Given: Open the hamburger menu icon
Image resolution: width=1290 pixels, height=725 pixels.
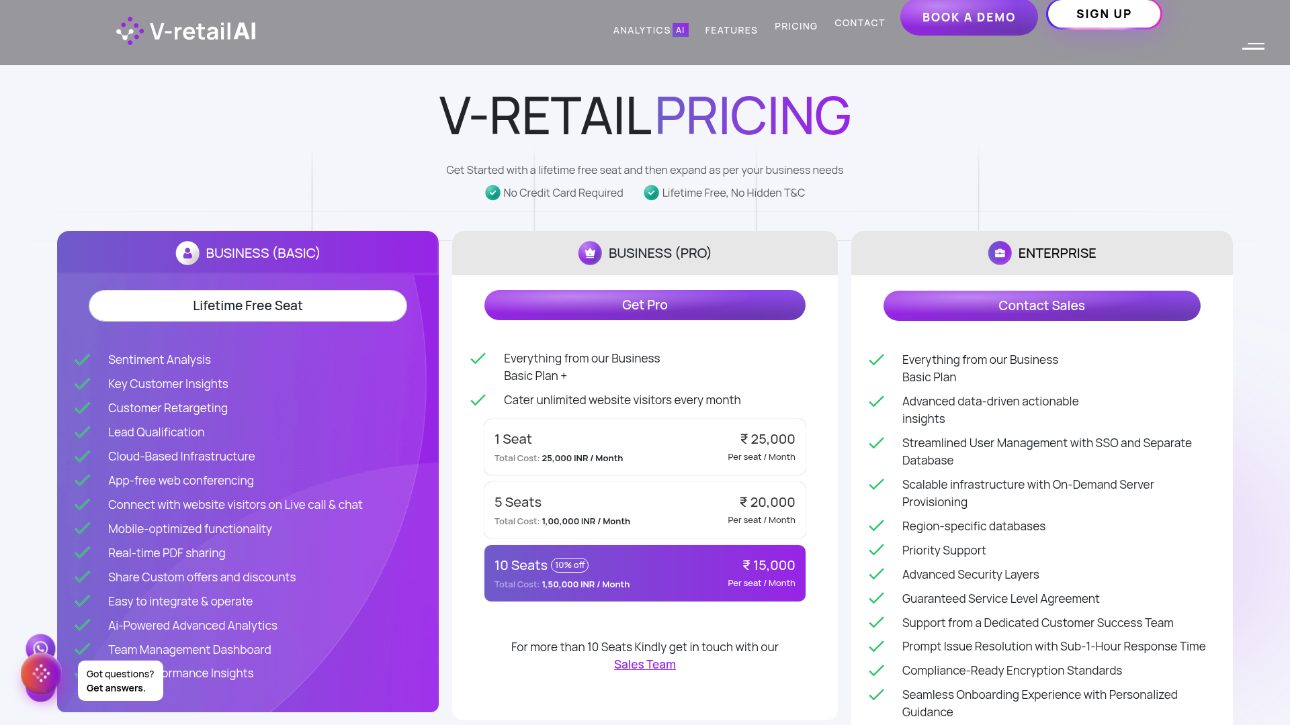Looking at the screenshot, I should [1253, 46].
